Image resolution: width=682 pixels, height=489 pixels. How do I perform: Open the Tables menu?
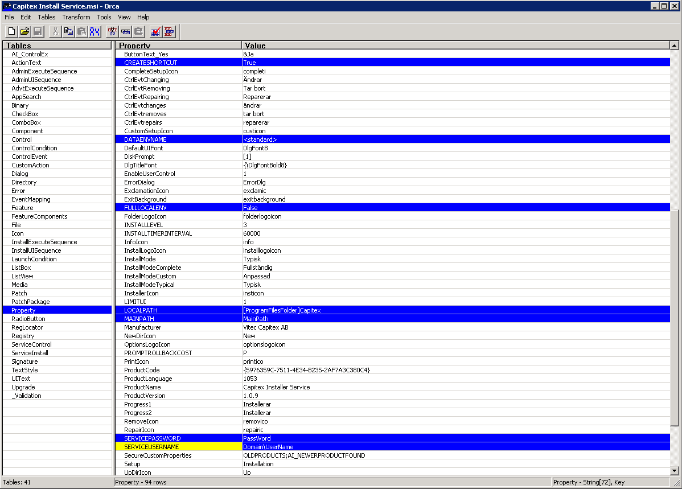[47, 17]
